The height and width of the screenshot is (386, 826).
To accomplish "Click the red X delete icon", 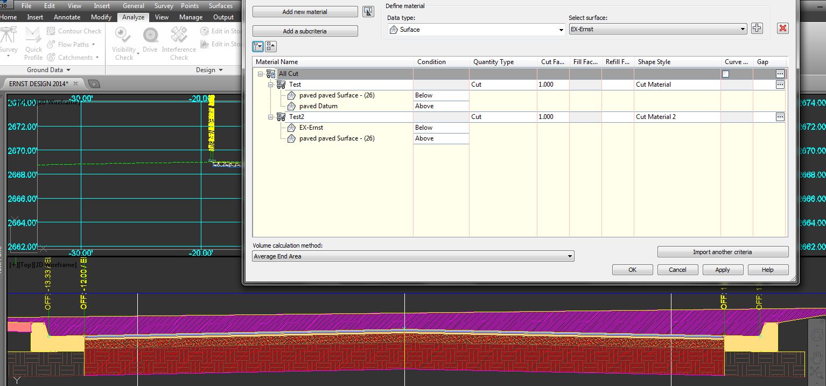I will [783, 29].
